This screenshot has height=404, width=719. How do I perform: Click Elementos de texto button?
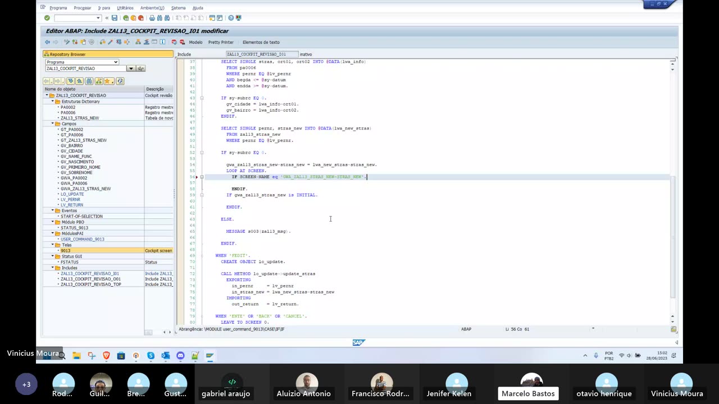click(x=261, y=42)
